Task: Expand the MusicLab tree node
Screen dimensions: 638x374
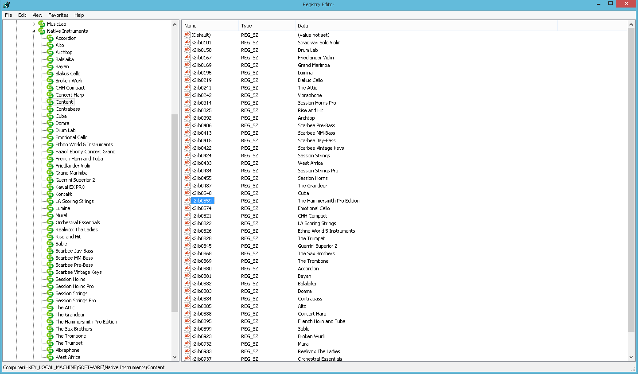Action: click(x=34, y=24)
